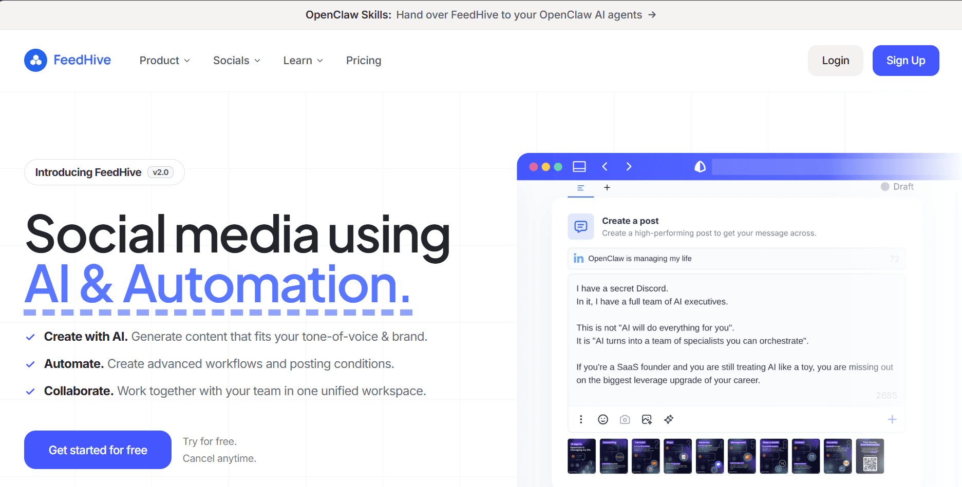Open the emoji picker smiley icon
The width and height of the screenshot is (962, 487).
click(x=603, y=419)
